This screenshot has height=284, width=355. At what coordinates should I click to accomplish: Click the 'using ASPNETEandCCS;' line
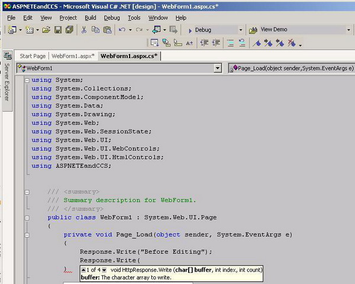[x=72, y=166]
